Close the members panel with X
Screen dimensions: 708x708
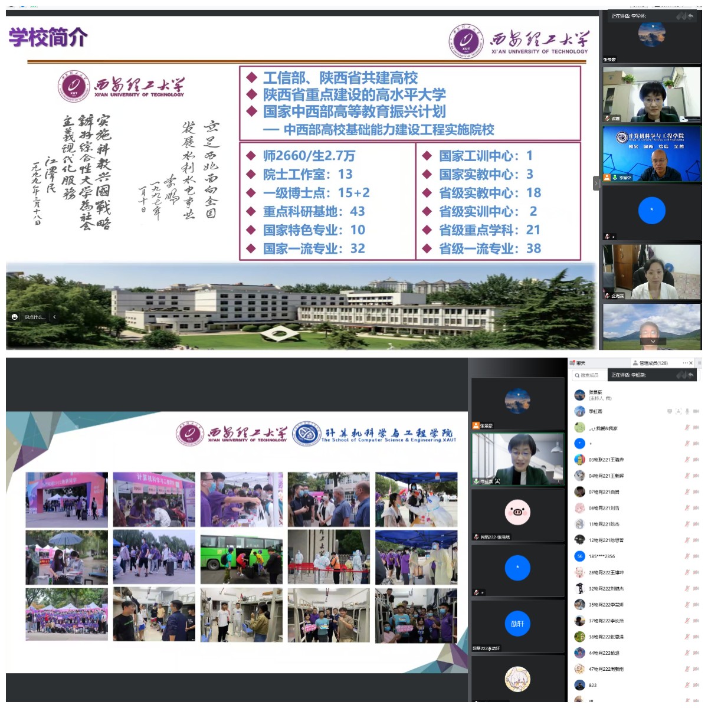[691, 363]
